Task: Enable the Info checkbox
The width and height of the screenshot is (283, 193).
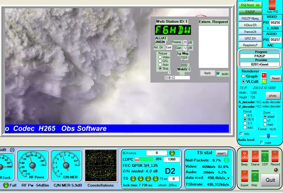Action: (x=241, y=134)
